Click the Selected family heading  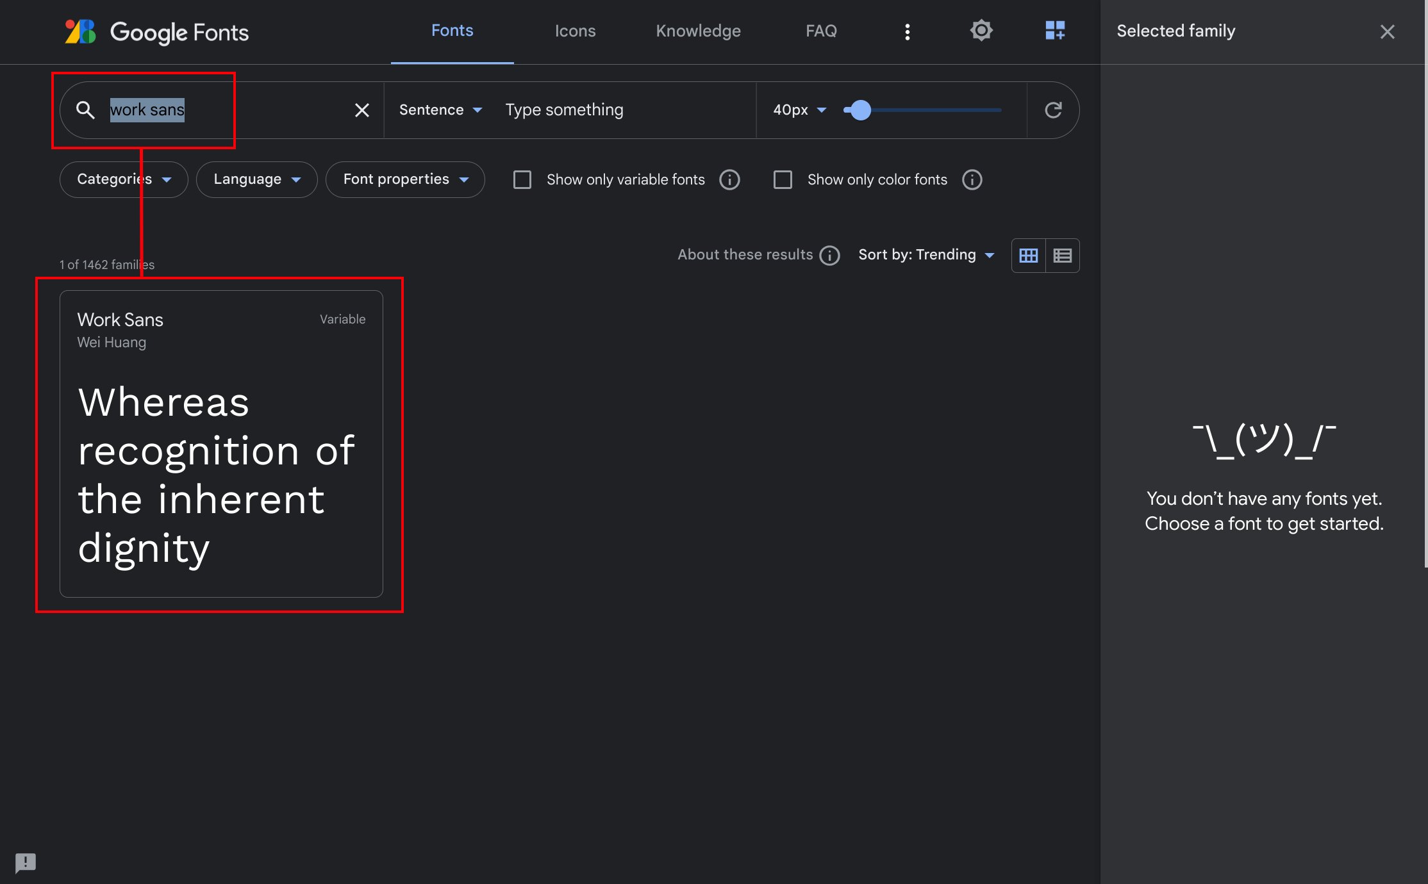(1176, 31)
